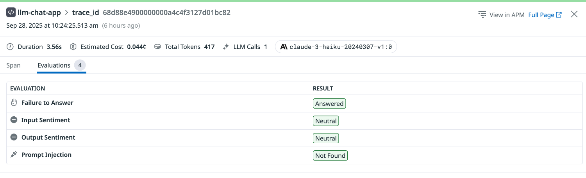Click the llm-chat-app breadcrumb name
586x178 pixels.
39,12
